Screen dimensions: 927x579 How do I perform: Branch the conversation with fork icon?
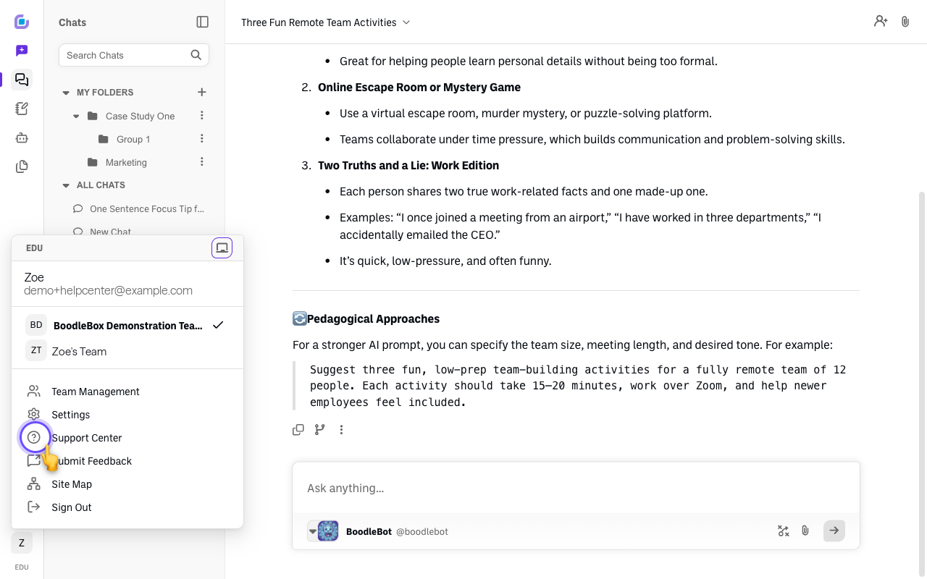320,430
